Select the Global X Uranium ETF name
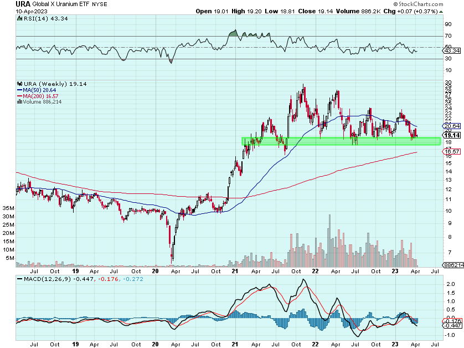 61,4
